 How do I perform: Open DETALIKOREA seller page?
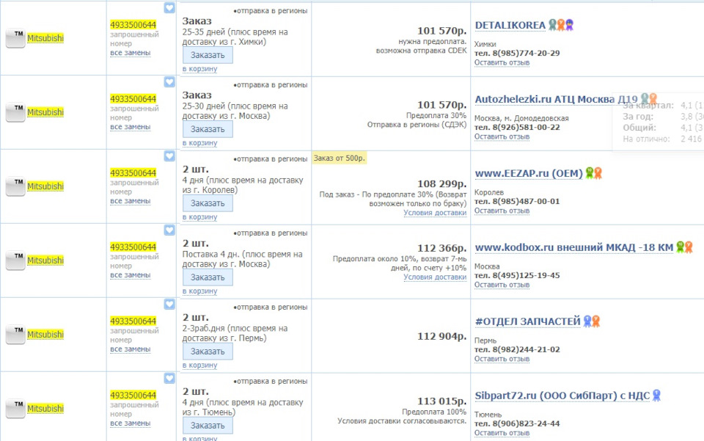click(510, 25)
